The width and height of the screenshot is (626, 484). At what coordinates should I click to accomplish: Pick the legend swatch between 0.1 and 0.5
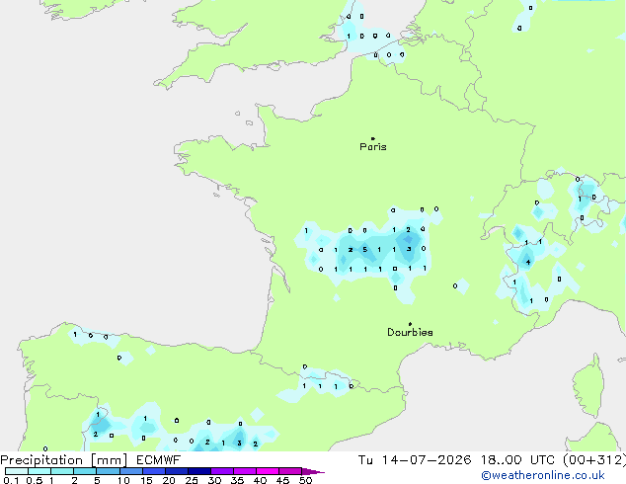17,471
